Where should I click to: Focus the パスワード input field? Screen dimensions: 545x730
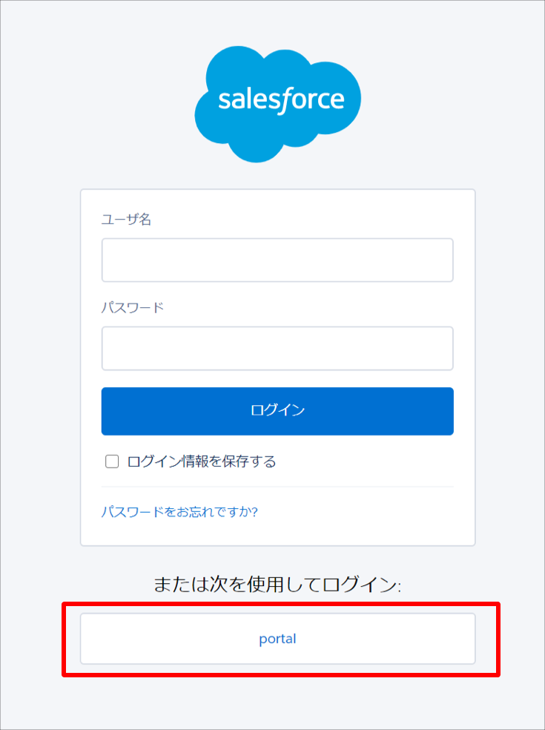pos(277,349)
